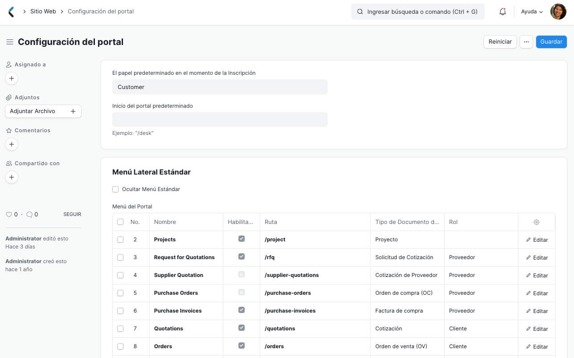Image resolution: width=574 pixels, height=358 pixels.
Task: Click Cliente role in Quotations row
Action: (x=481, y=329)
